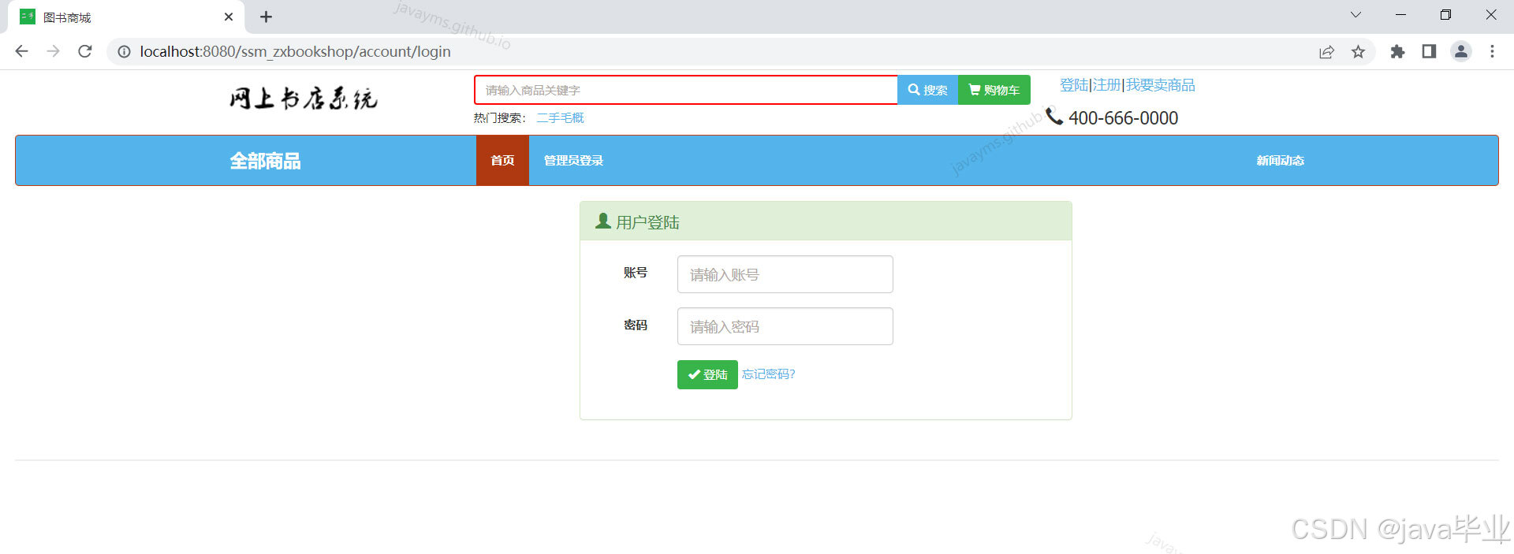Click the 网上书店系统 logo
Image resolution: width=1514 pixels, height=554 pixels.
point(304,99)
